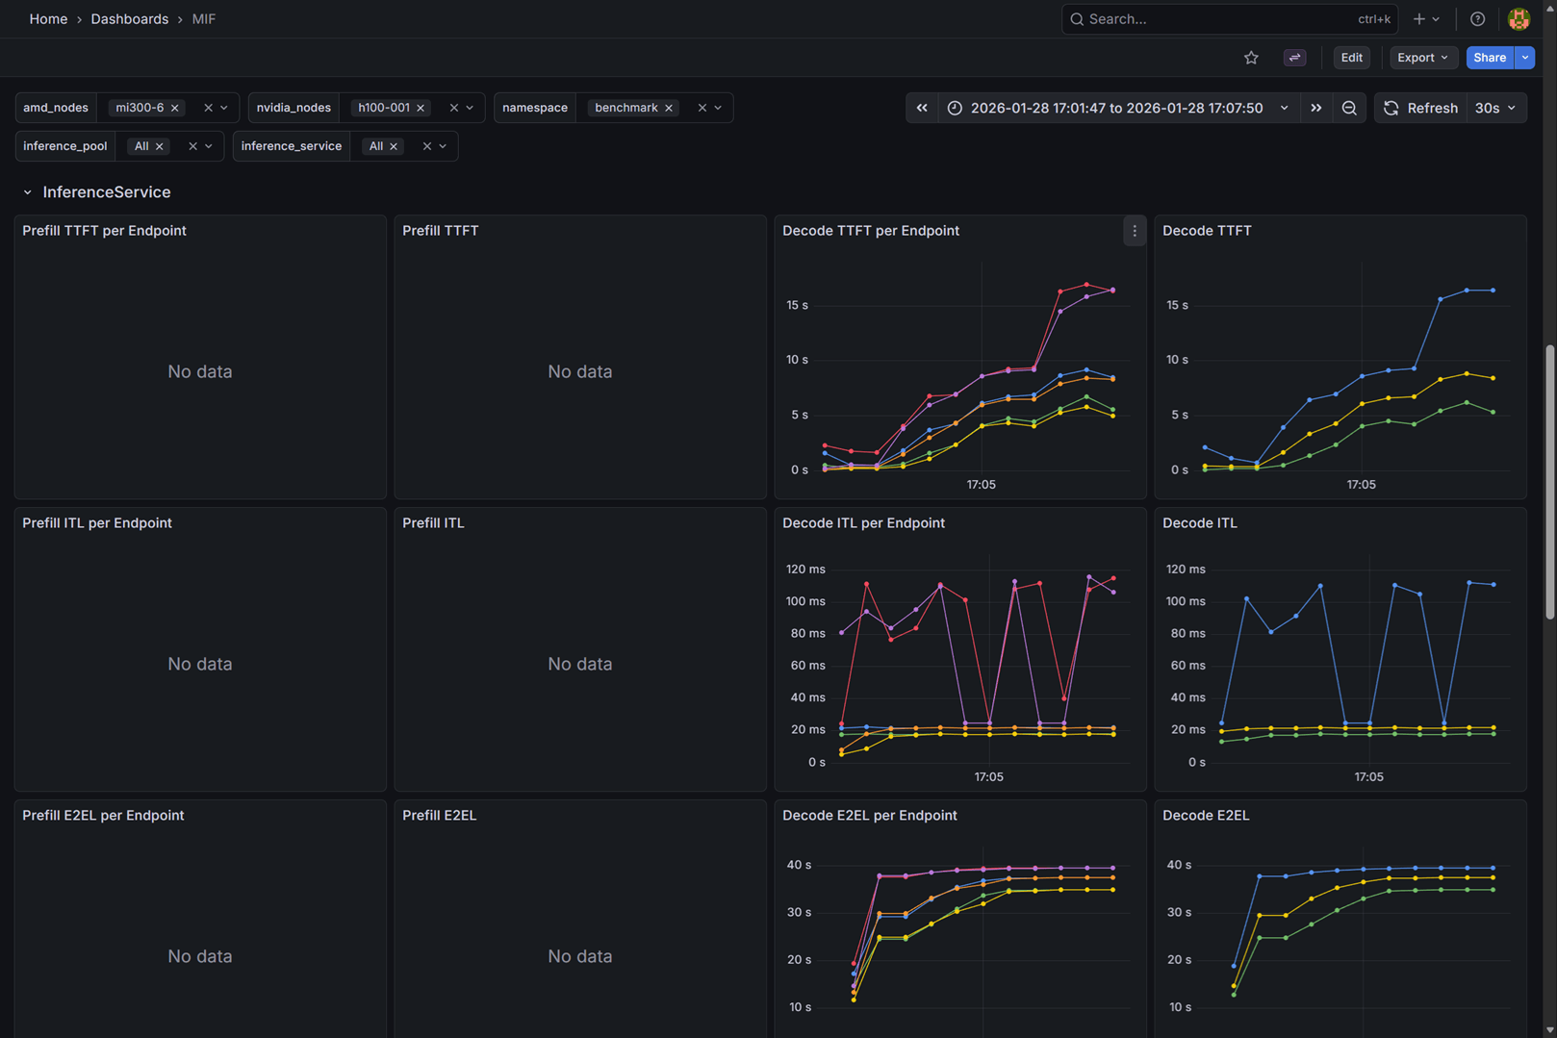1557x1038 pixels.
Task: Open the 30s auto-refresh interval dropdown
Action: (x=1494, y=108)
